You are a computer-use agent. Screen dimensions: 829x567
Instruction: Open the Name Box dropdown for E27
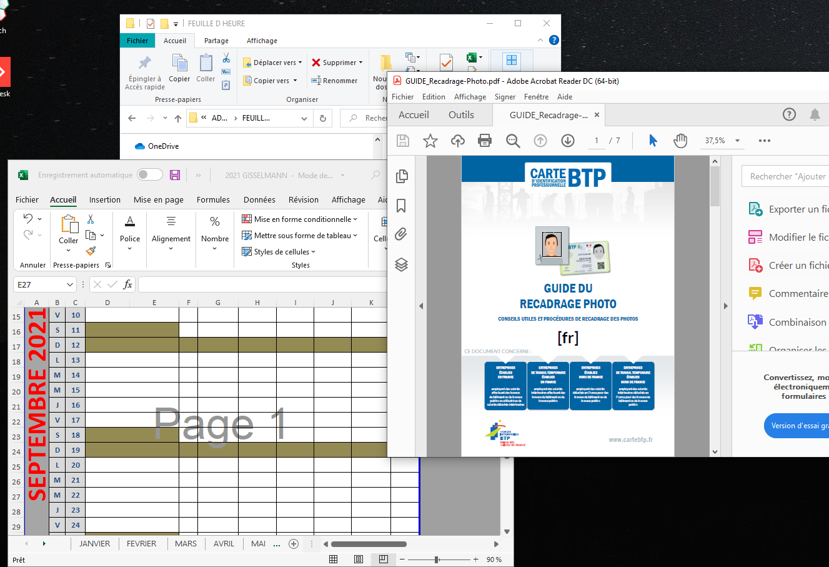[x=70, y=284]
